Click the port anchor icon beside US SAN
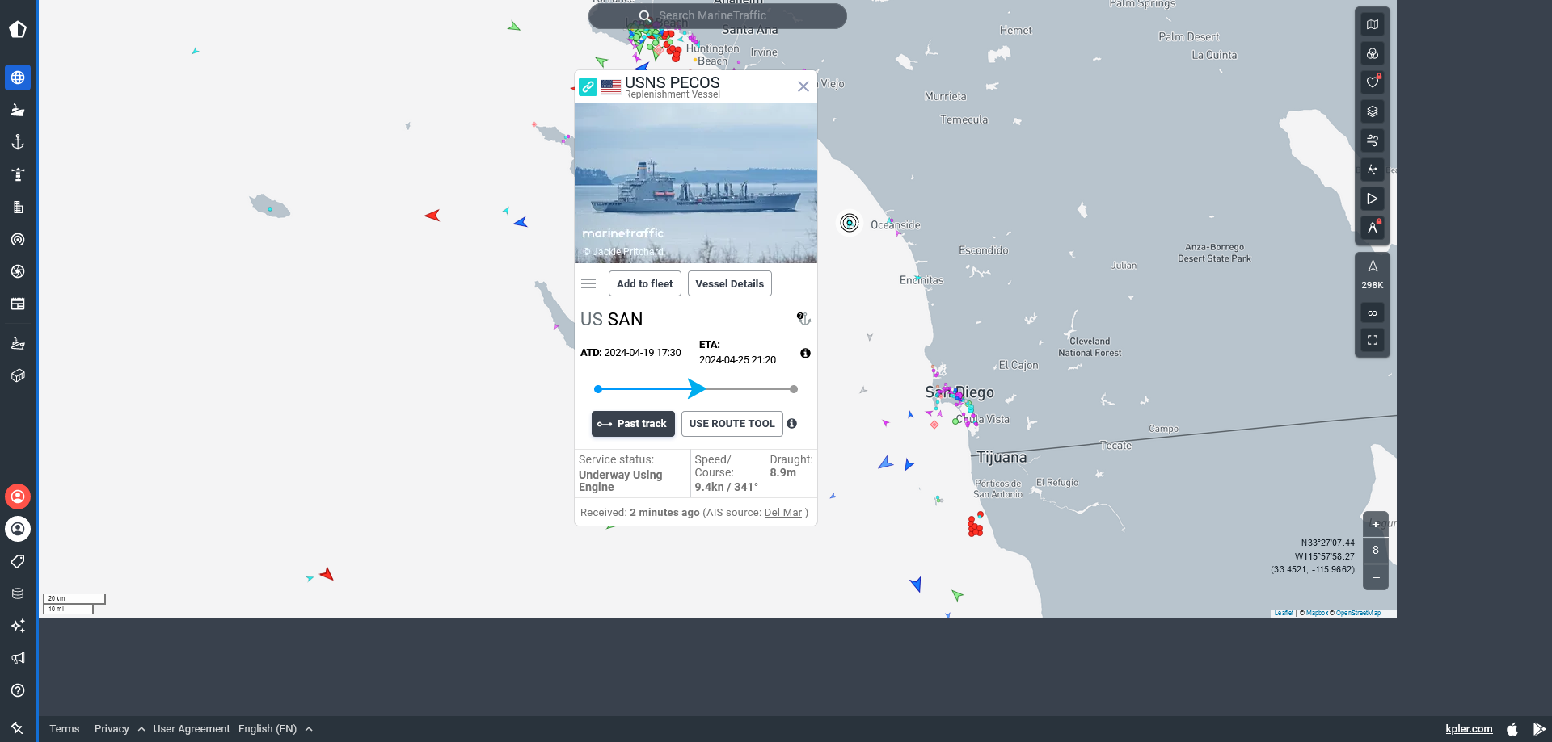The image size is (1552, 742). (x=803, y=319)
